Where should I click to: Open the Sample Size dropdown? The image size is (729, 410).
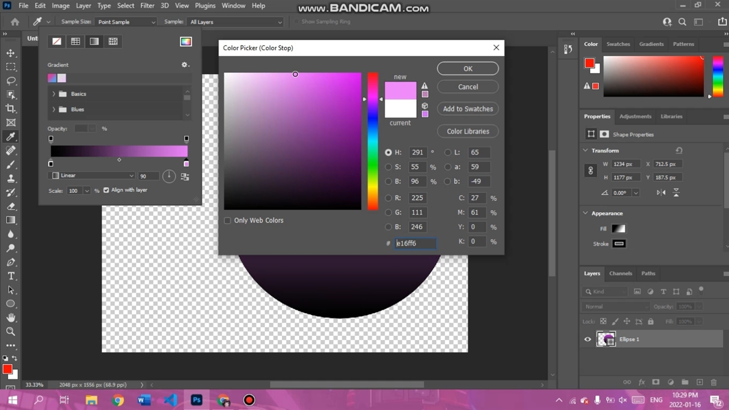(x=125, y=22)
